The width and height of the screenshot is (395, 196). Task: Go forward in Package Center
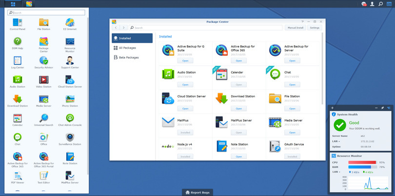[x=123, y=28]
